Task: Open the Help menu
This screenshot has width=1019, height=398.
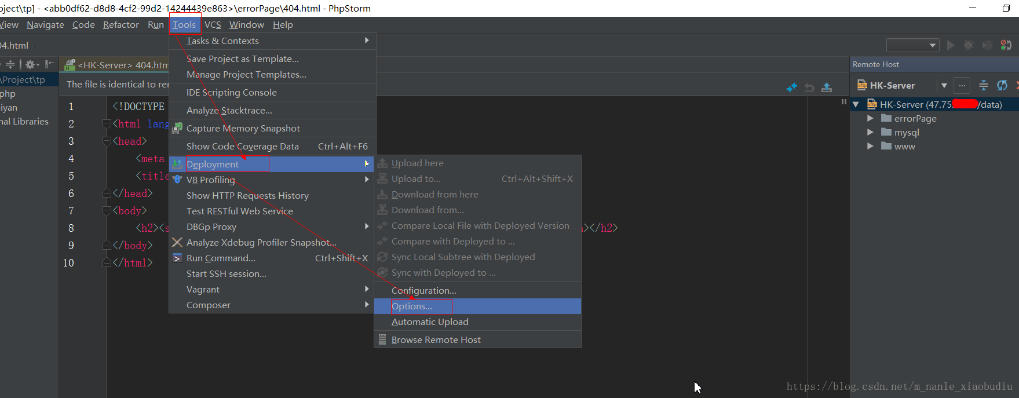Action: (283, 24)
